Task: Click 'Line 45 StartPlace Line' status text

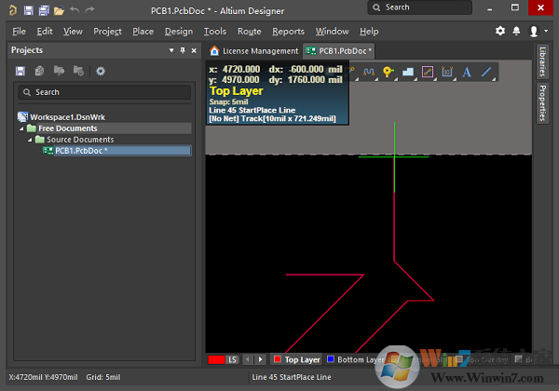Action: 292,377
